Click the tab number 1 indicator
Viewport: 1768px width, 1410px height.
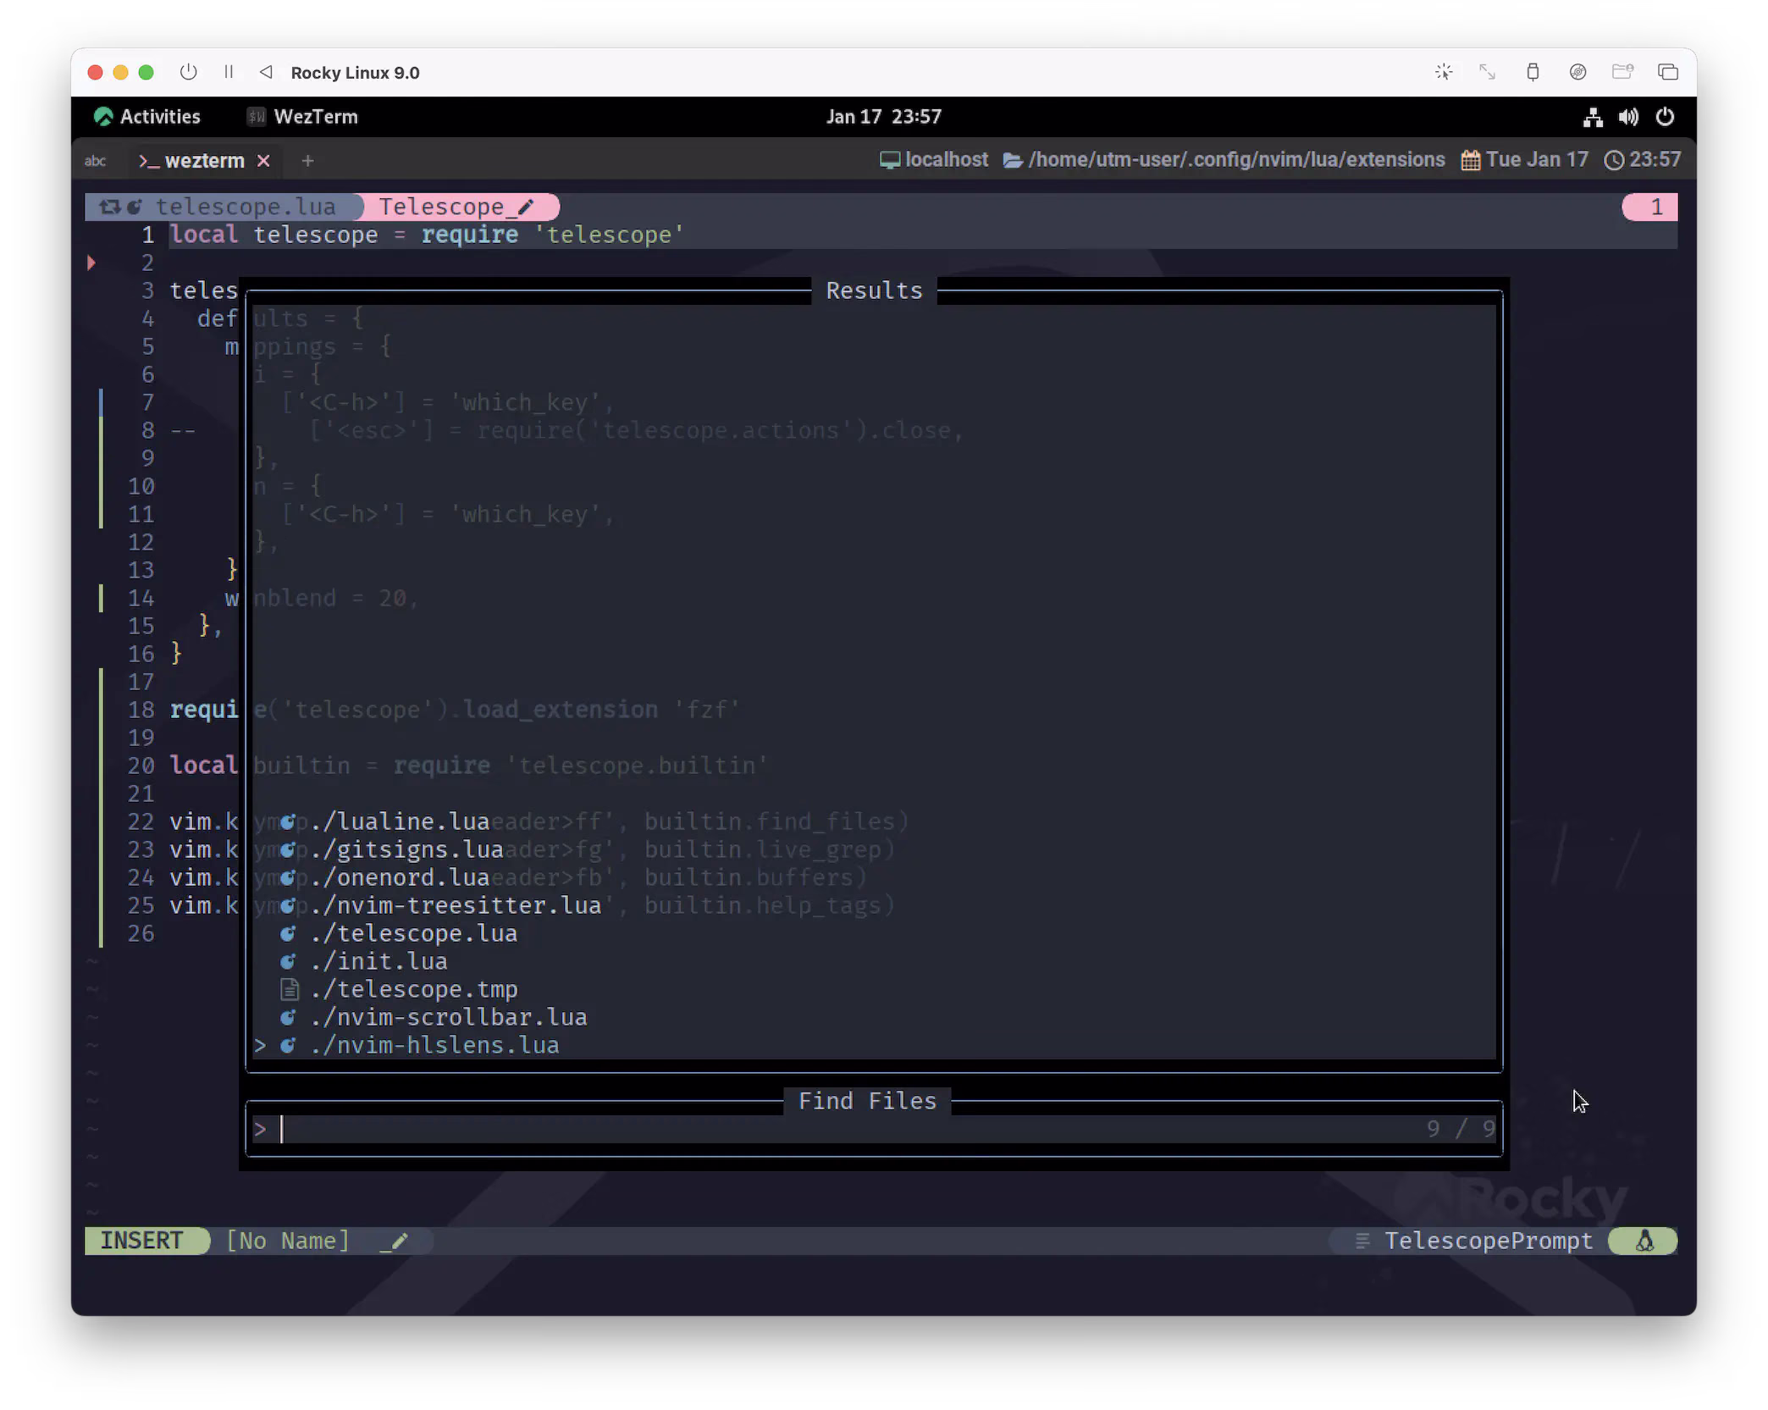click(x=1649, y=207)
